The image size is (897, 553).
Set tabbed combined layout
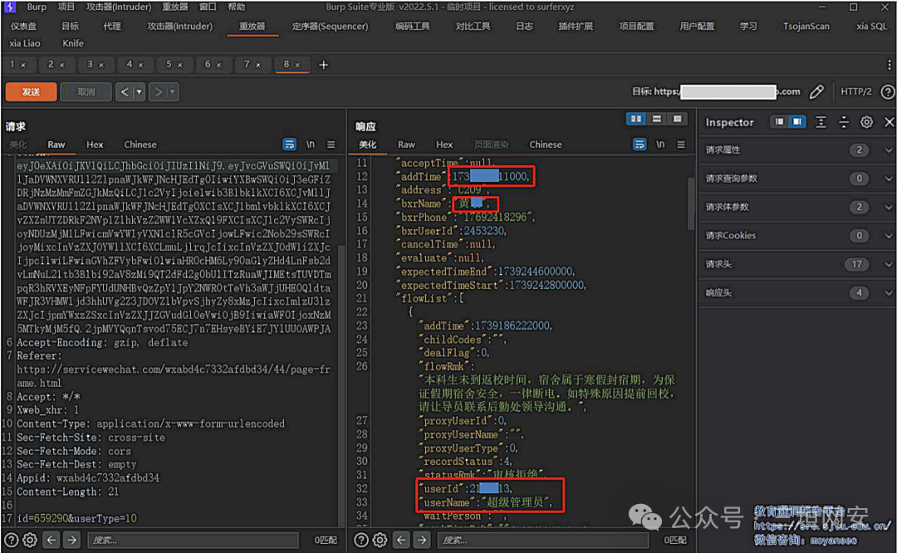(678, 119)
